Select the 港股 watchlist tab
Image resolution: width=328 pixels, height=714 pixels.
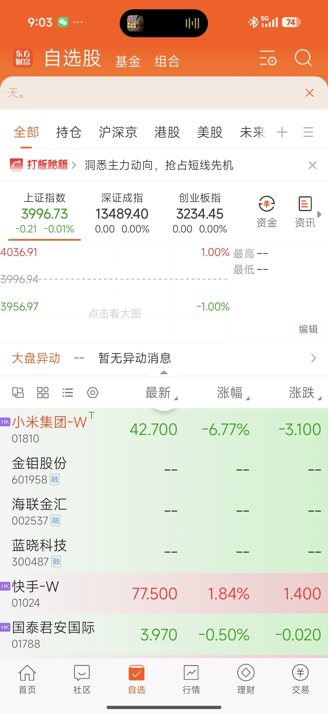tap(167, 132)
